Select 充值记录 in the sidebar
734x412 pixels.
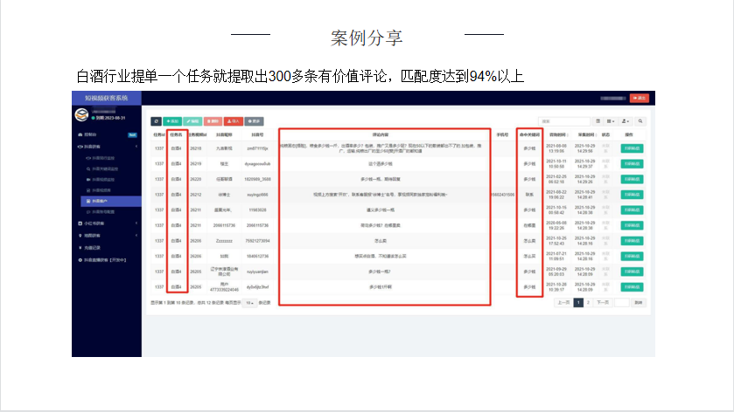91,248
